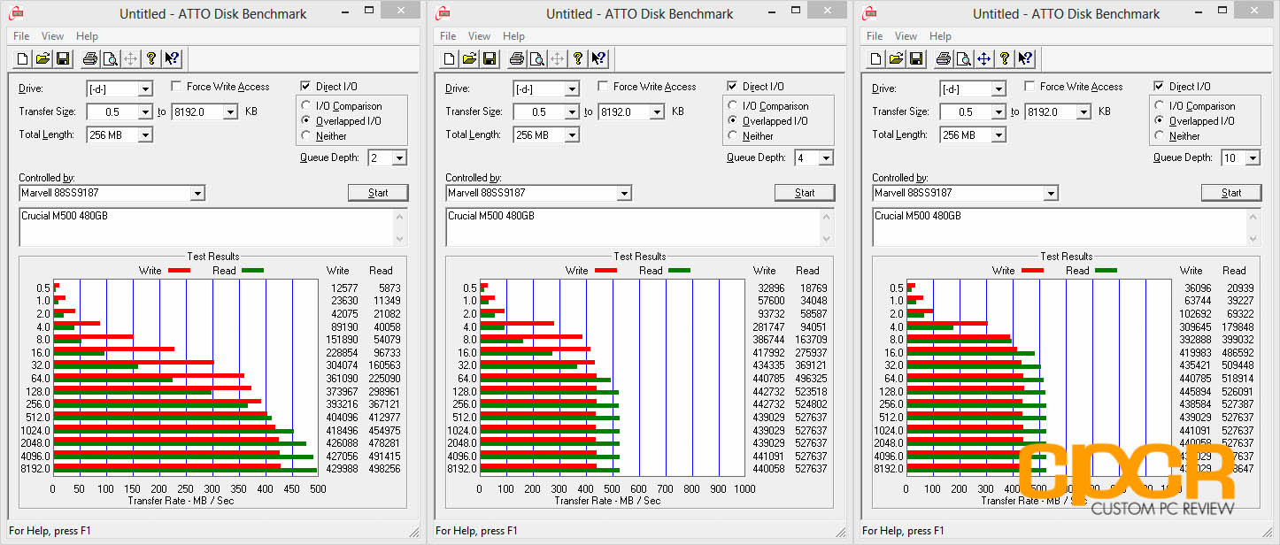The image size is (1280, 545).
Task: Expand Controlled by dropdown in left window
Action: [197, 193]
